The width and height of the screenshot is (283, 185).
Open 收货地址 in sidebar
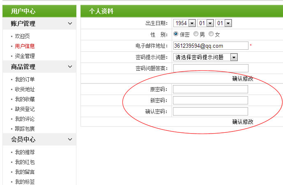click(x=25, y=89)
